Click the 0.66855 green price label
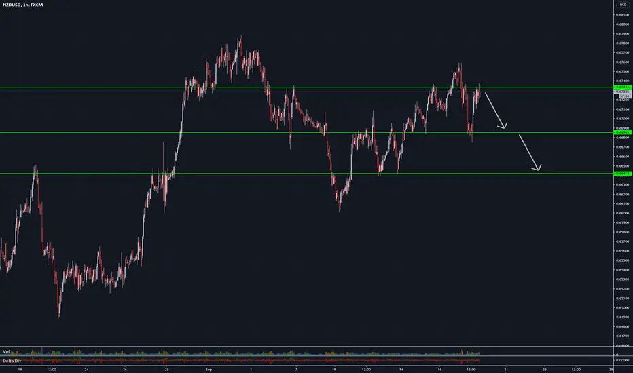Image resolution: width=633 pixels, height=373 pixels. (623, 132)
